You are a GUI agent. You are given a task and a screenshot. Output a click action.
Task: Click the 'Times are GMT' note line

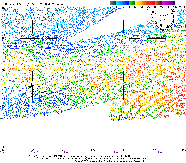tap(79, 156)
